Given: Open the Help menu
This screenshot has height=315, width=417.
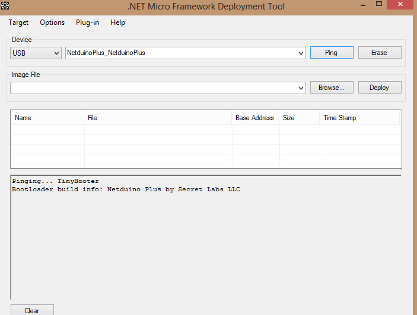Looking at the screenshot, I should coord(117,22).
